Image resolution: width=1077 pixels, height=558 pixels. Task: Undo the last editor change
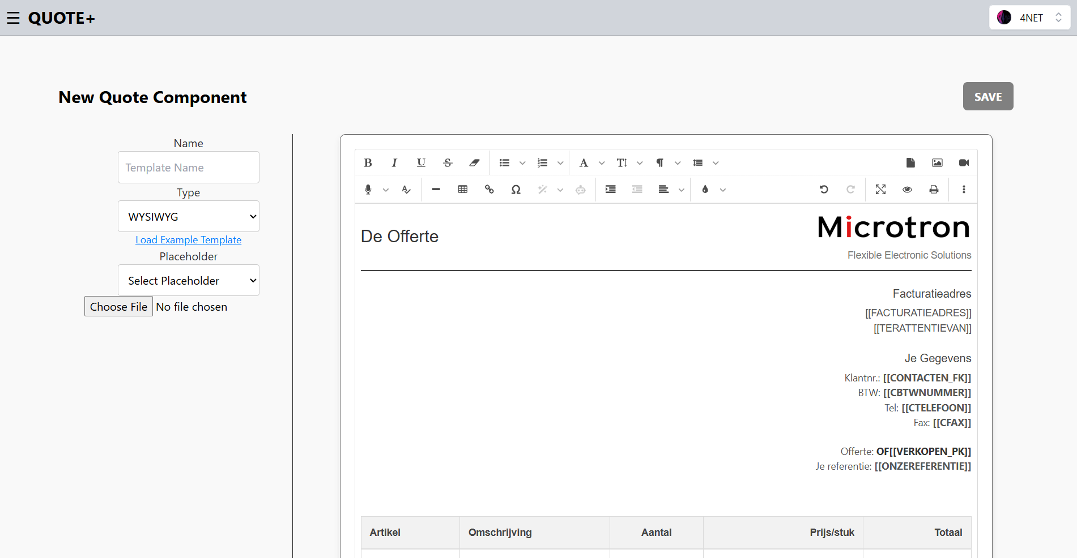tap(824, 190)
